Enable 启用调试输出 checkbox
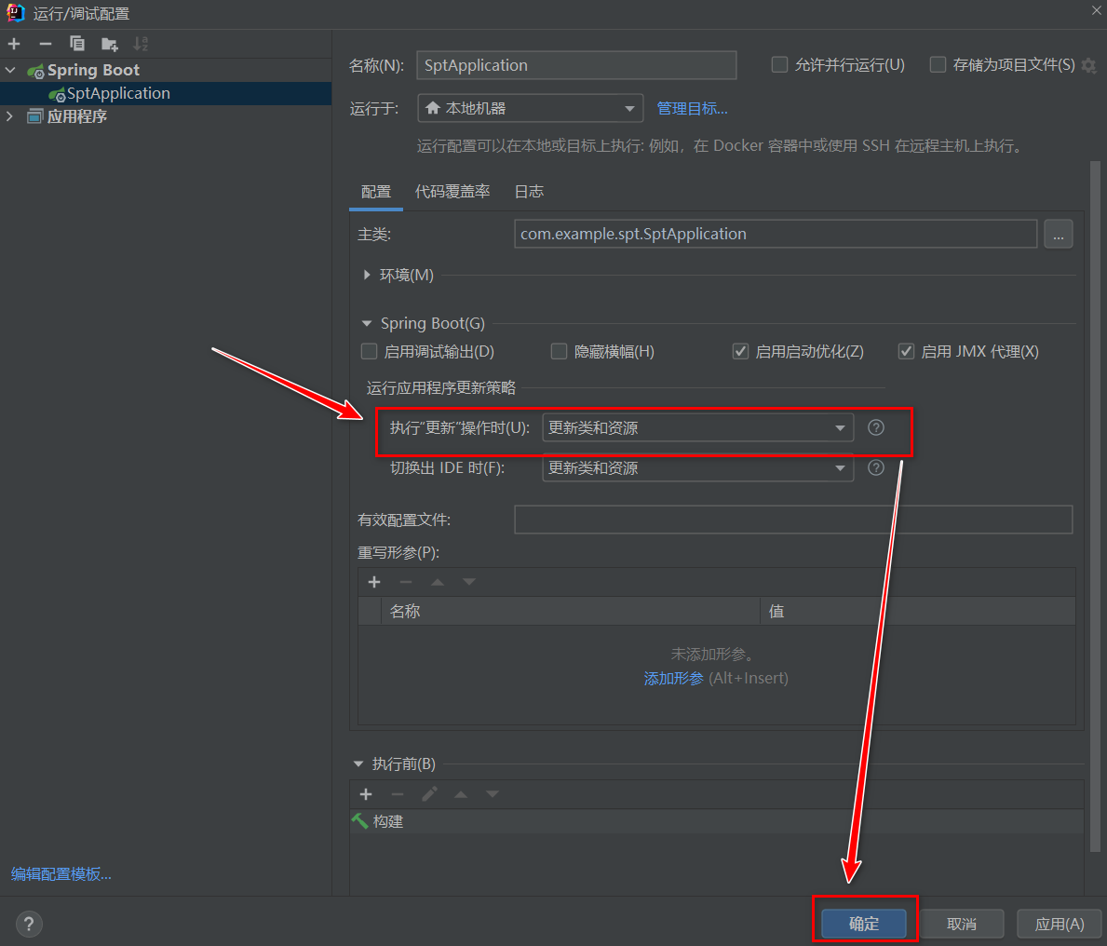The width and height of the screenshot is (1107, 946). click(x=370, y=352)
